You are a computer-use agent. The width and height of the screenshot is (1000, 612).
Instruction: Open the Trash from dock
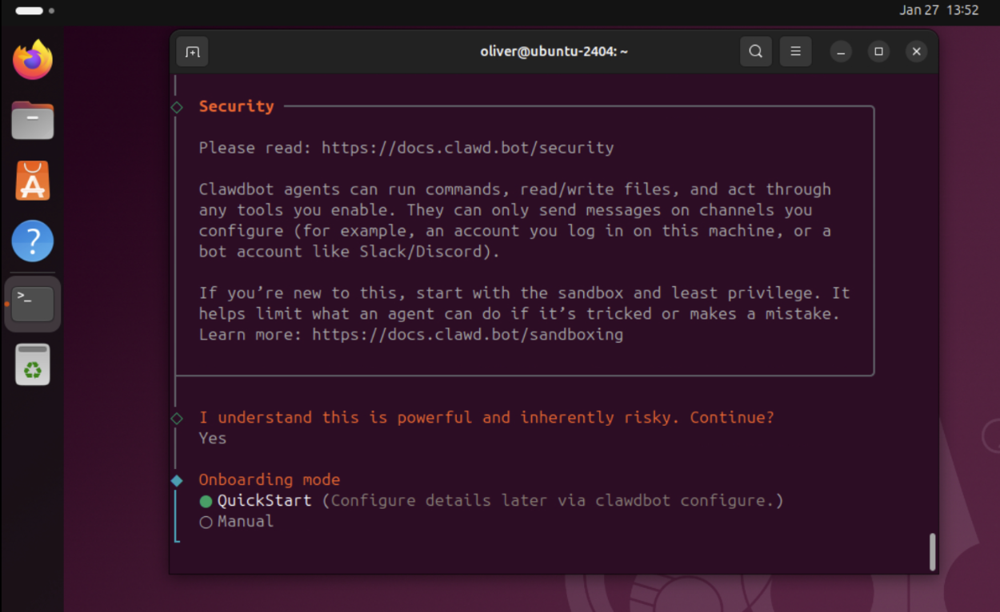(33, 364)
